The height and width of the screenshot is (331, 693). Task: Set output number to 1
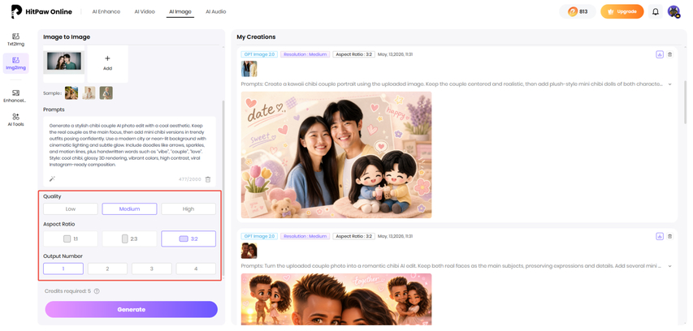click(63, 269)
